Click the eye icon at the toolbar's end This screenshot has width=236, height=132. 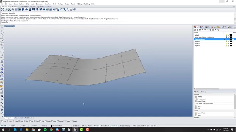click(x=74, y=10)
